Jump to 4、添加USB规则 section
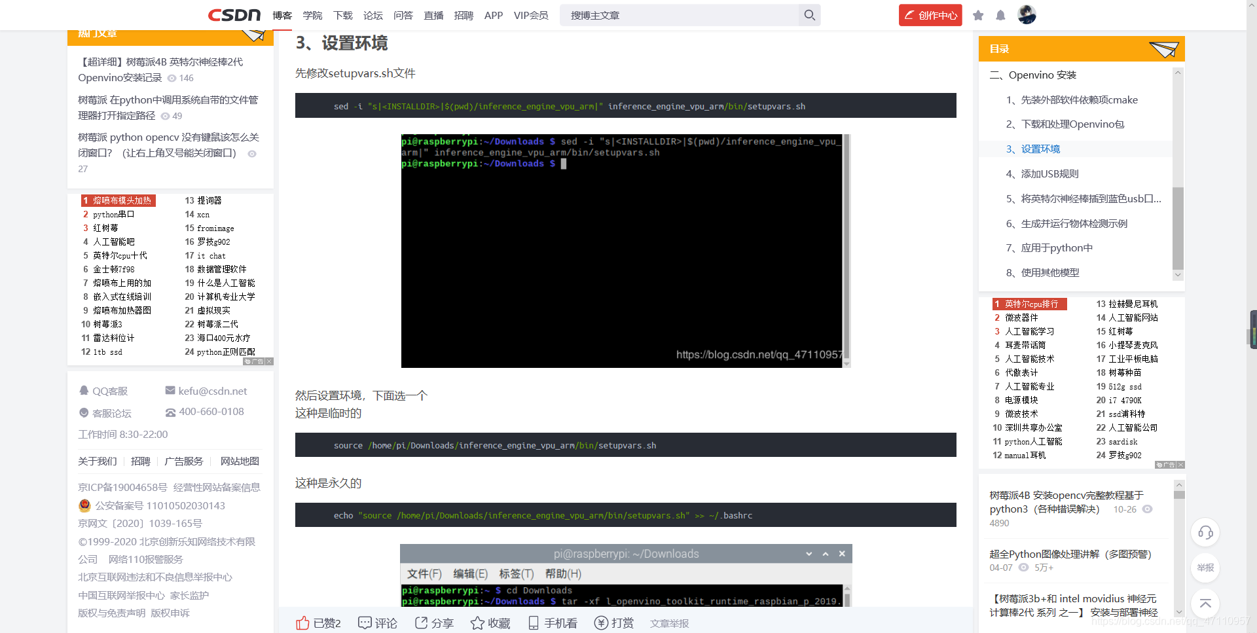 point(1042,173)
